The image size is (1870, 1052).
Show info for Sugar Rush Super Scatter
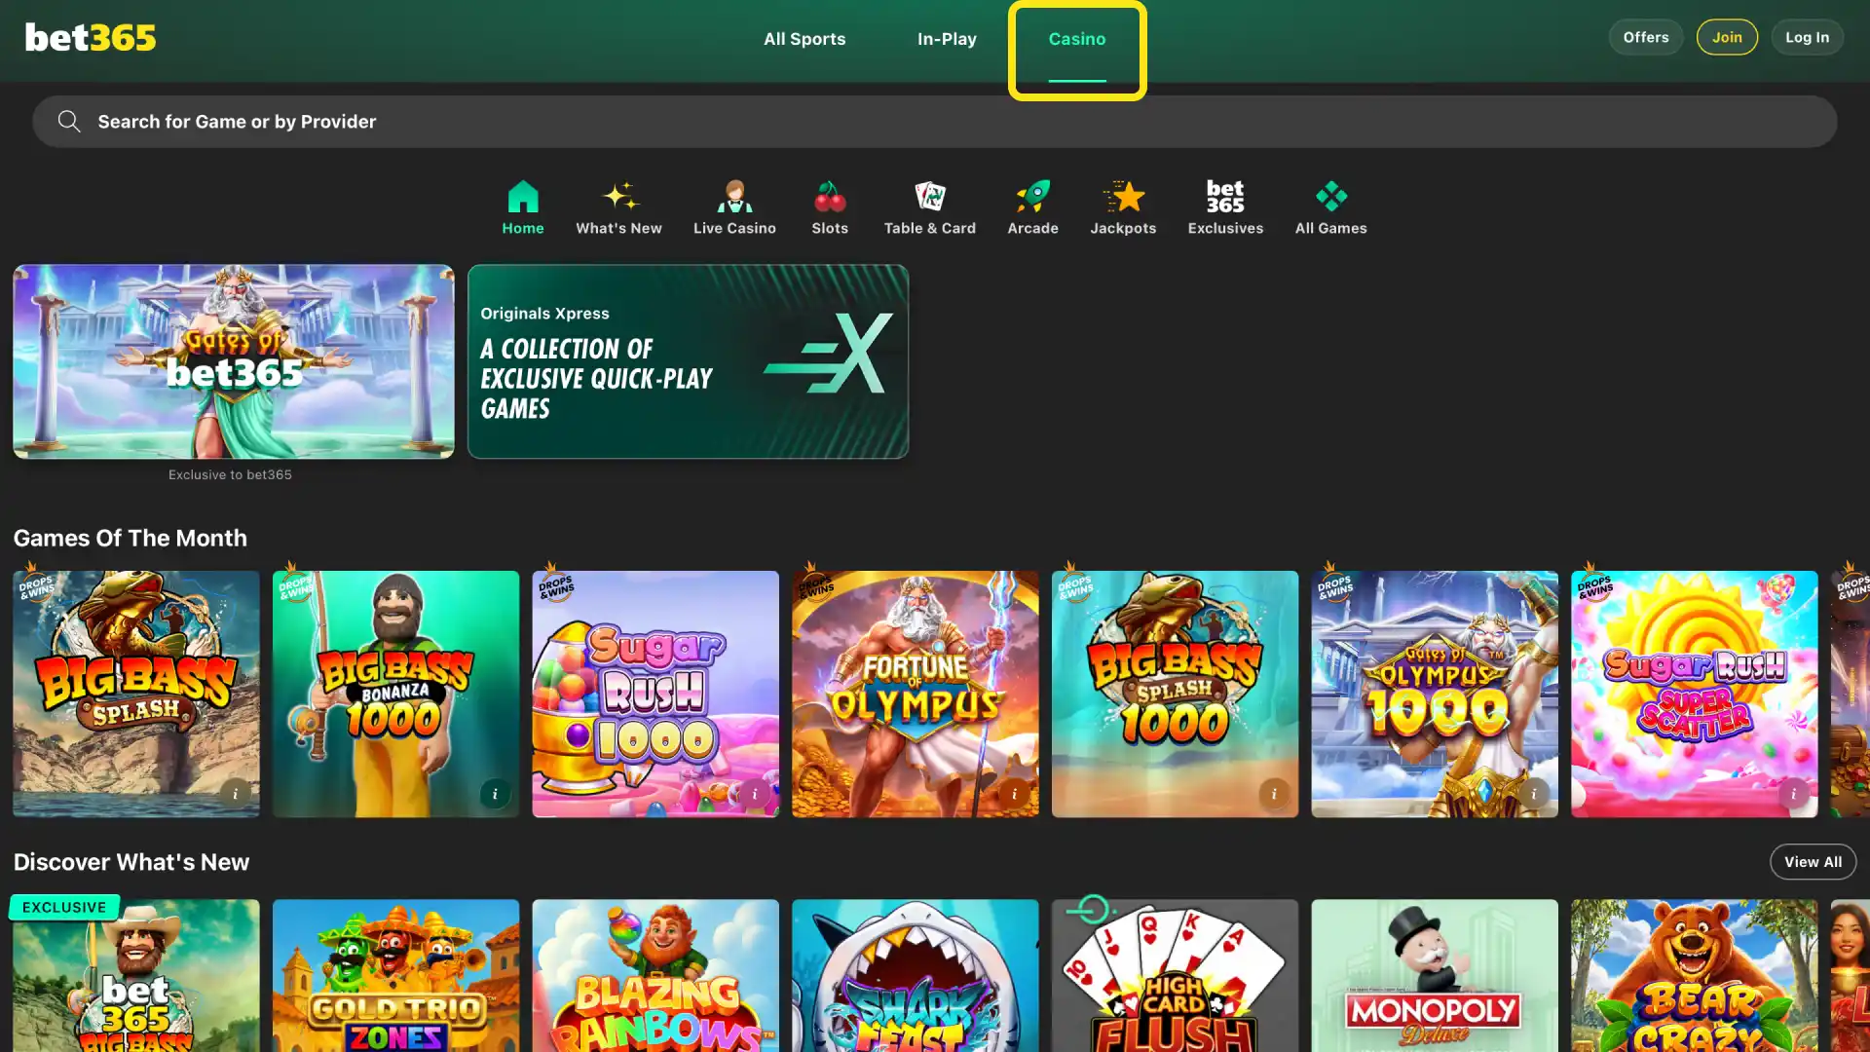point(1793,794)
